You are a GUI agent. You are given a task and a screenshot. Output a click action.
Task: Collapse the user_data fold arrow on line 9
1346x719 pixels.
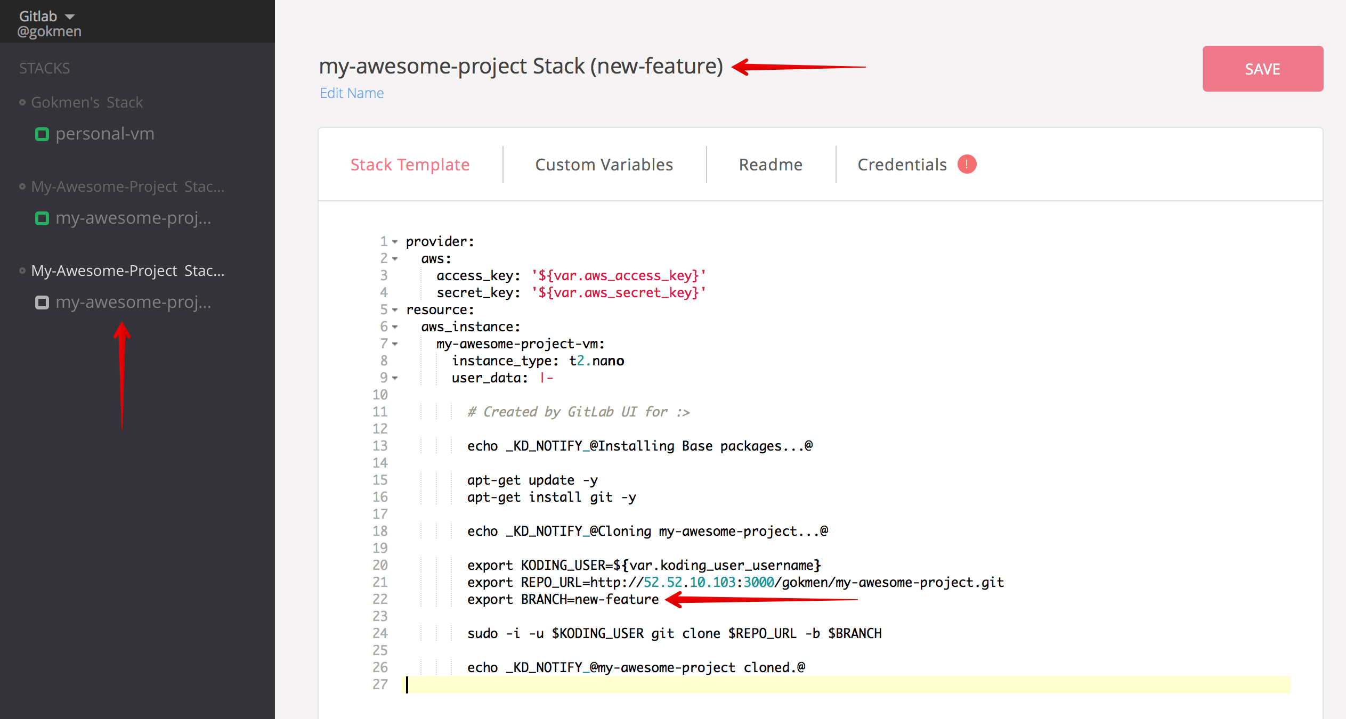395,378
